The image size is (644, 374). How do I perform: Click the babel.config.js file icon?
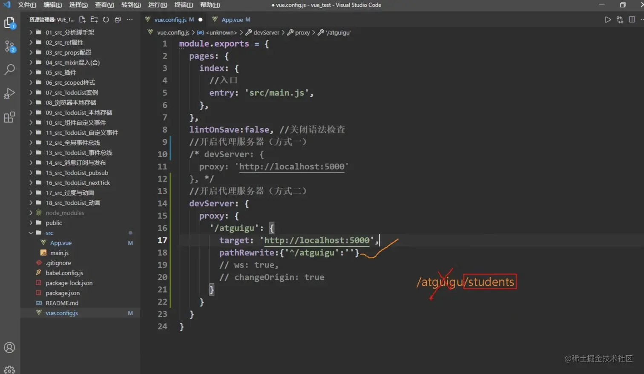[39, 273]
